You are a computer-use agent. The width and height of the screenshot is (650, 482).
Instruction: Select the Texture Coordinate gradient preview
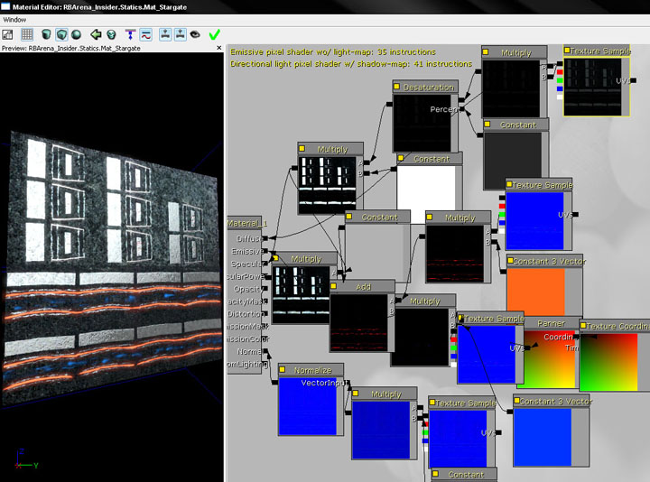[x=608, y=362]
